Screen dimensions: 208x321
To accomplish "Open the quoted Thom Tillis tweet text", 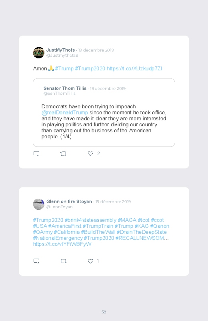I will pyautogui.click(x=104, y=122).
